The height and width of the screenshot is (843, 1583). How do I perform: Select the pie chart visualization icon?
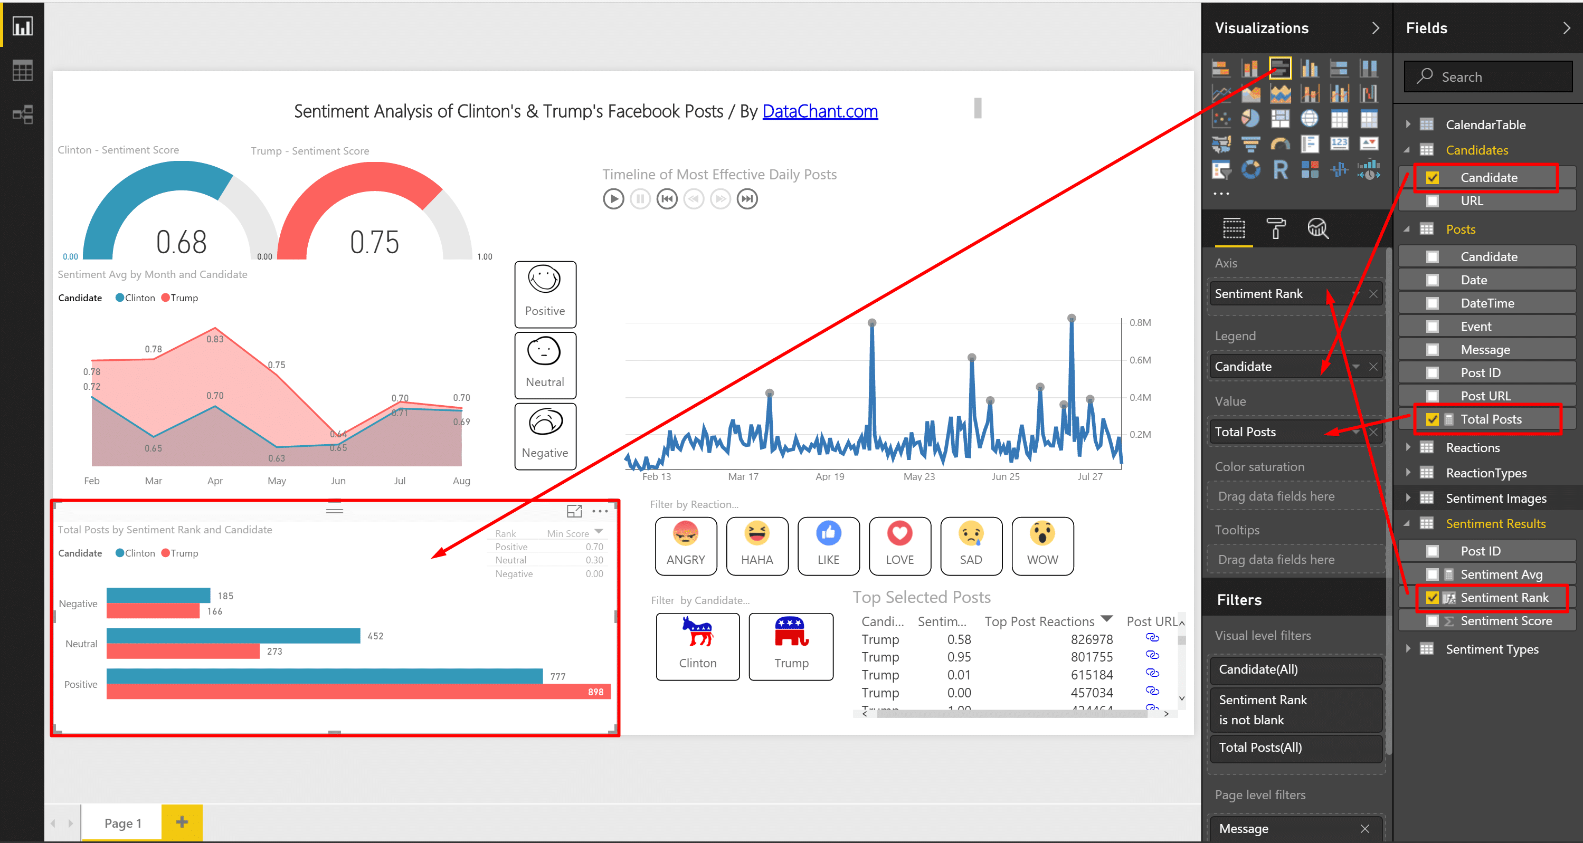[1250, 119]
